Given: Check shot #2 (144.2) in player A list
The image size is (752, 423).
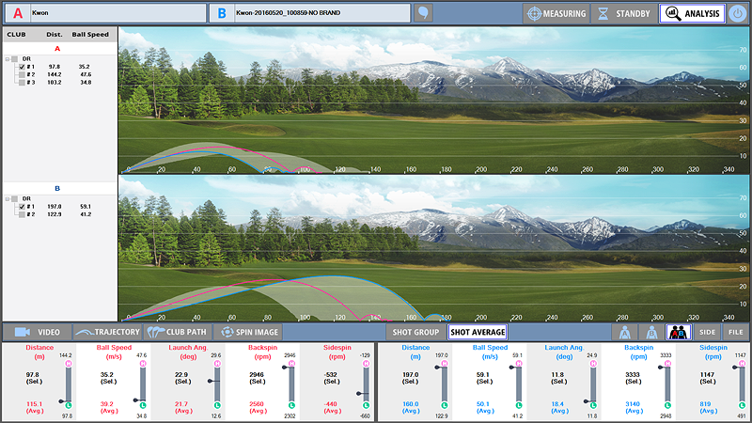Looking at the screenshot, I should point(22,74).
